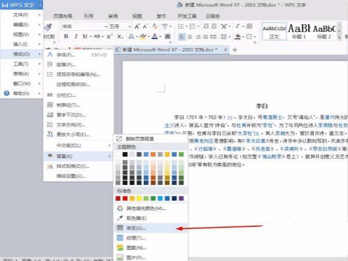Toggle strikethrough AB formatting
The image size is (348, 261).
tap(97, 37)
